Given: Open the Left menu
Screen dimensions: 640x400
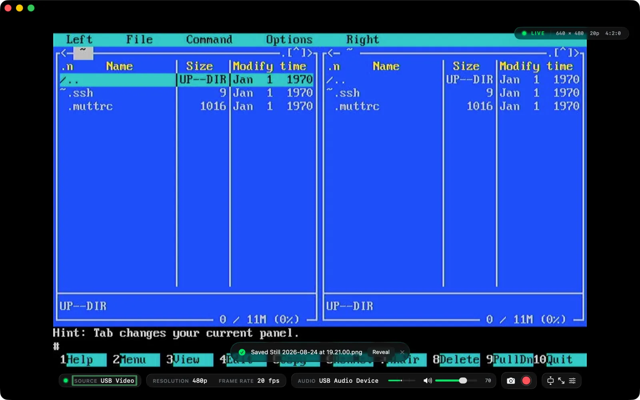Looking at the screenshot, I should [x=79, y=40].
